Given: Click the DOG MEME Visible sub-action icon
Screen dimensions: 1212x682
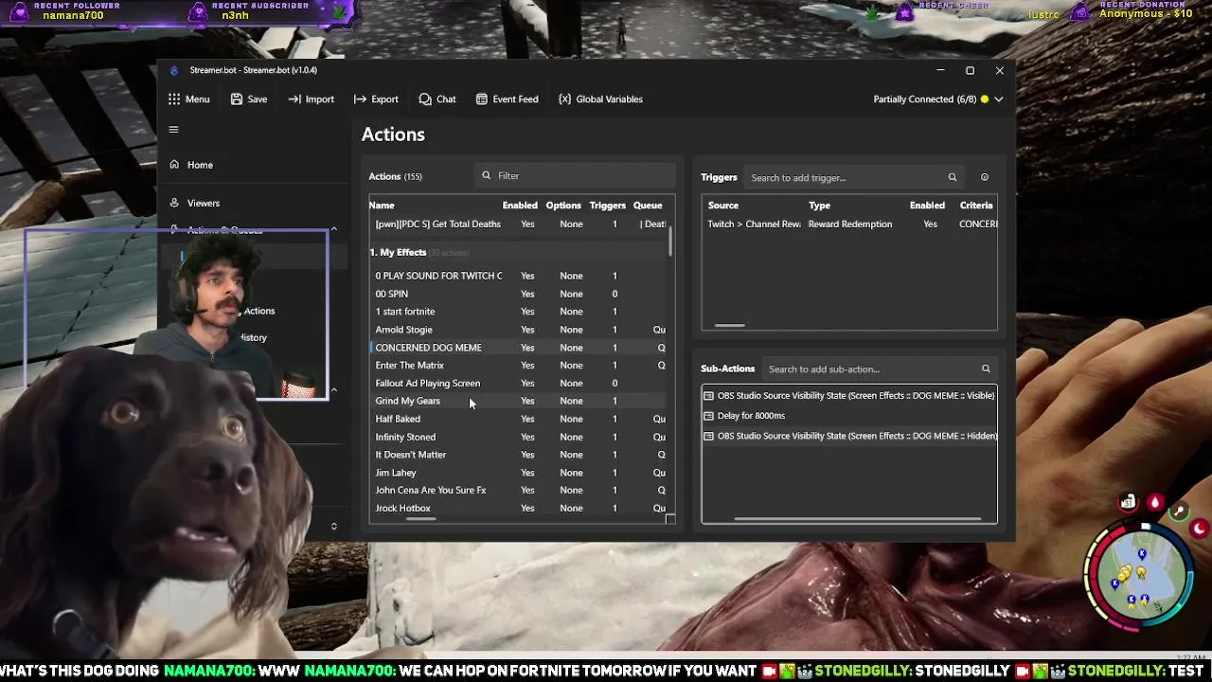Looking at the screenshot, I should 708,395.
